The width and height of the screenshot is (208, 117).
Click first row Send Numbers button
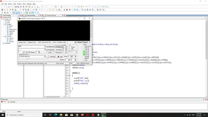(50, 47)
